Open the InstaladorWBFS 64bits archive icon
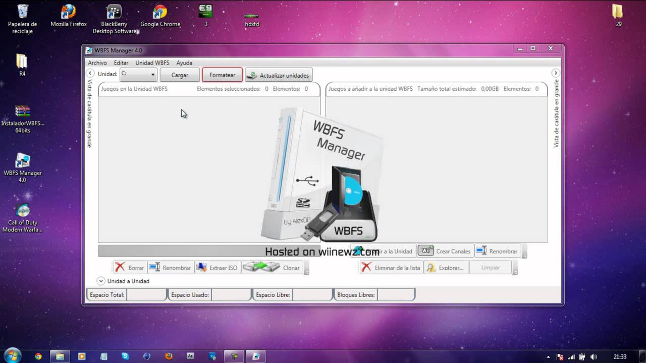646x363 pixels. [x=23, y=119]
